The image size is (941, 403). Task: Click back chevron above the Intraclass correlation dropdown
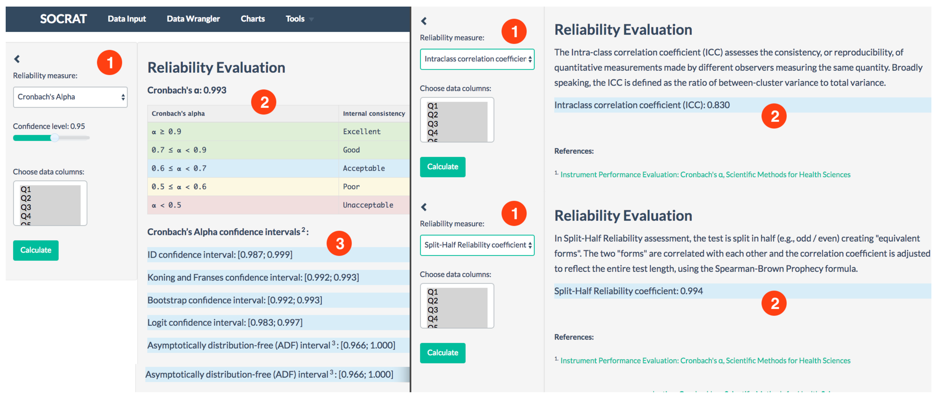pos(424,21)
